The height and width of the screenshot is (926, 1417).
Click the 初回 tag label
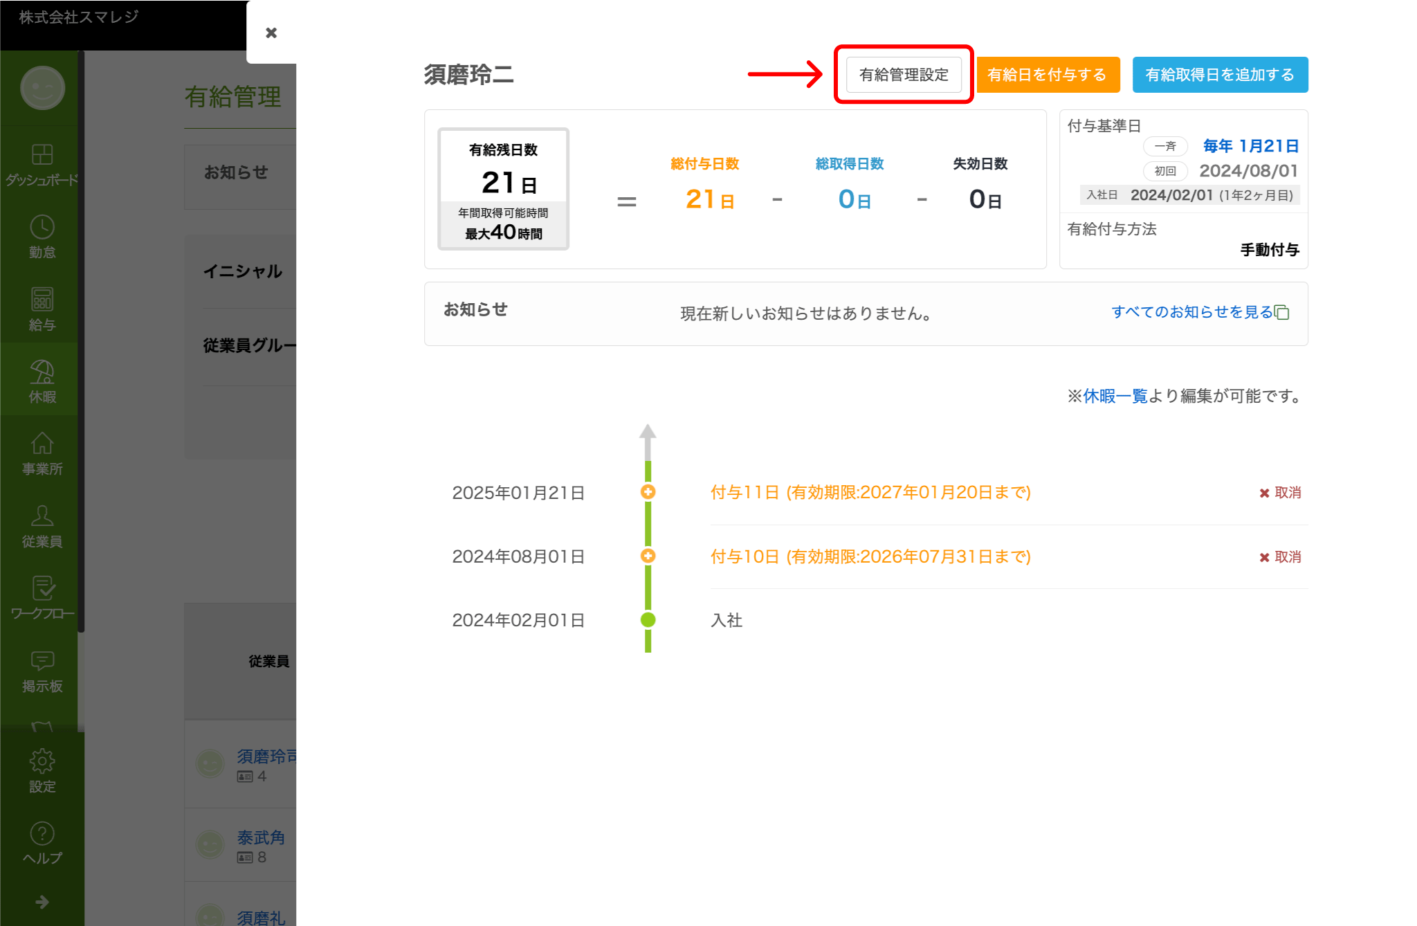(x=1165, y=171)
